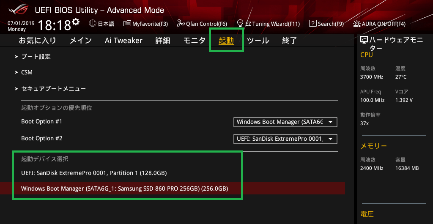433x224 pixels.
Task: Click APU Freq 100.0 MHz value
Action: (x=372, y=100)
